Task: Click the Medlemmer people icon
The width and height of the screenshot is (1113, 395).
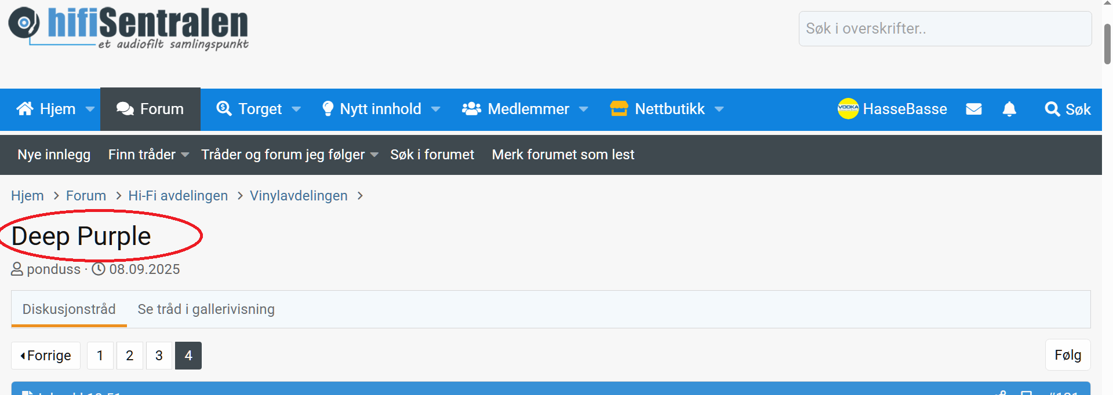Action: 471,109
